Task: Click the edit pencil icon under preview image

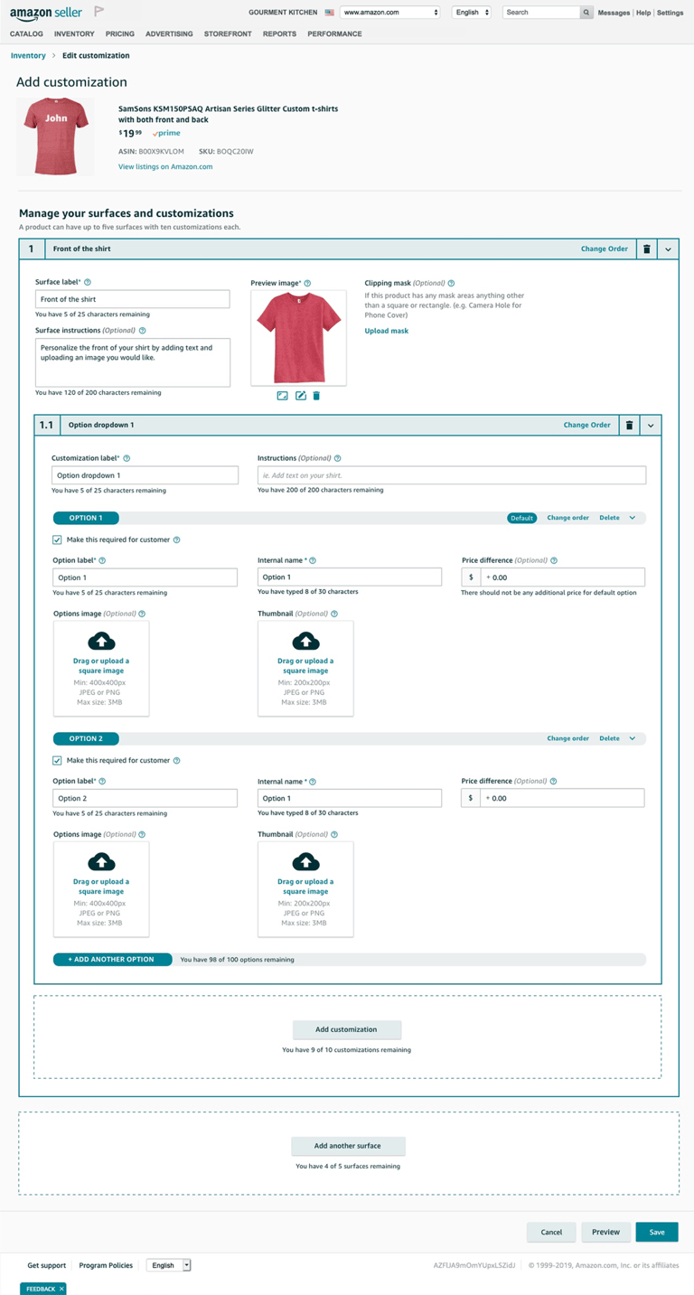Action: (301, 396)
